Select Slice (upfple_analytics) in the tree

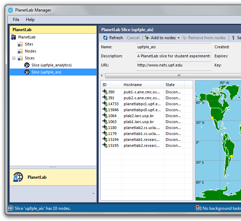click(51, 65)
